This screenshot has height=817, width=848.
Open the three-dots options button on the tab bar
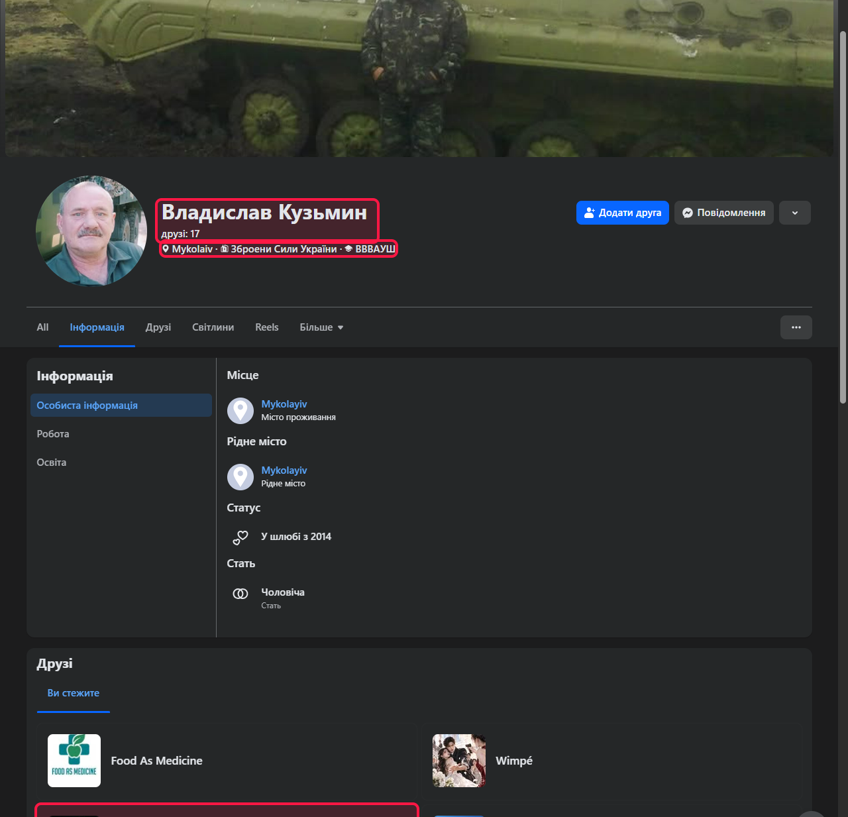tap(796, 327)
